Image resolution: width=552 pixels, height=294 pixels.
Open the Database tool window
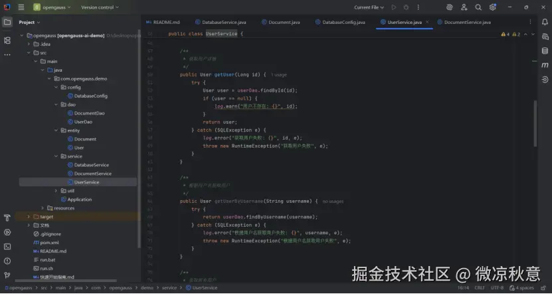pos(545,51)
